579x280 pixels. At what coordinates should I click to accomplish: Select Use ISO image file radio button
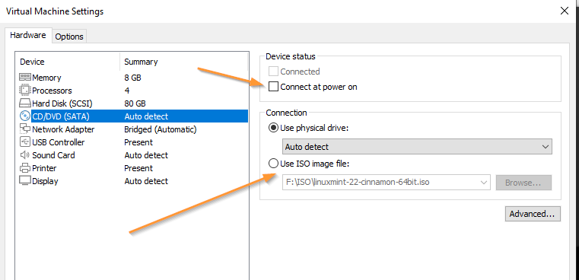273,164
